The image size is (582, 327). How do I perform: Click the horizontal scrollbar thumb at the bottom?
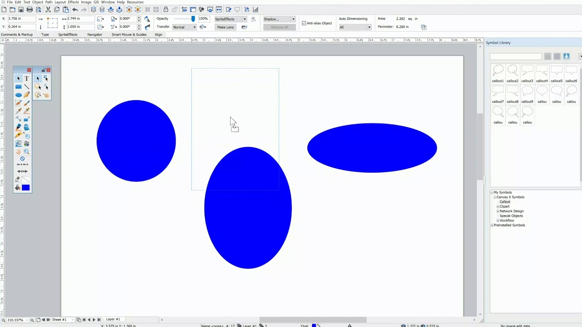[x=313, y=320]
